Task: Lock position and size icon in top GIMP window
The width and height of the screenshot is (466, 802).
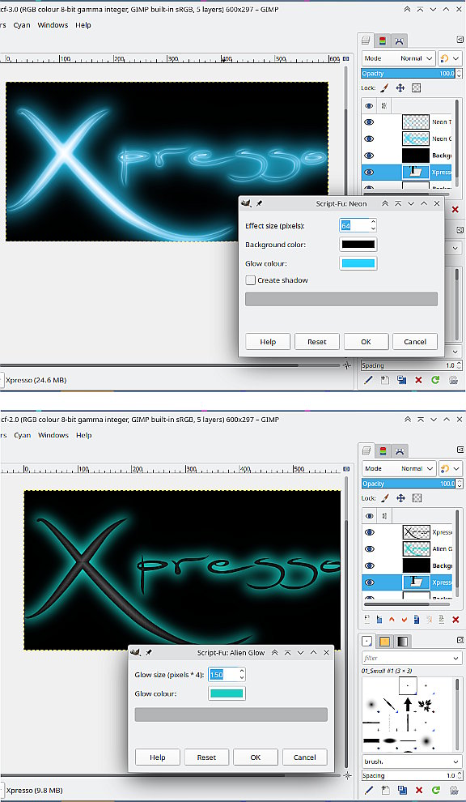Action: click(x=400, y=88)
